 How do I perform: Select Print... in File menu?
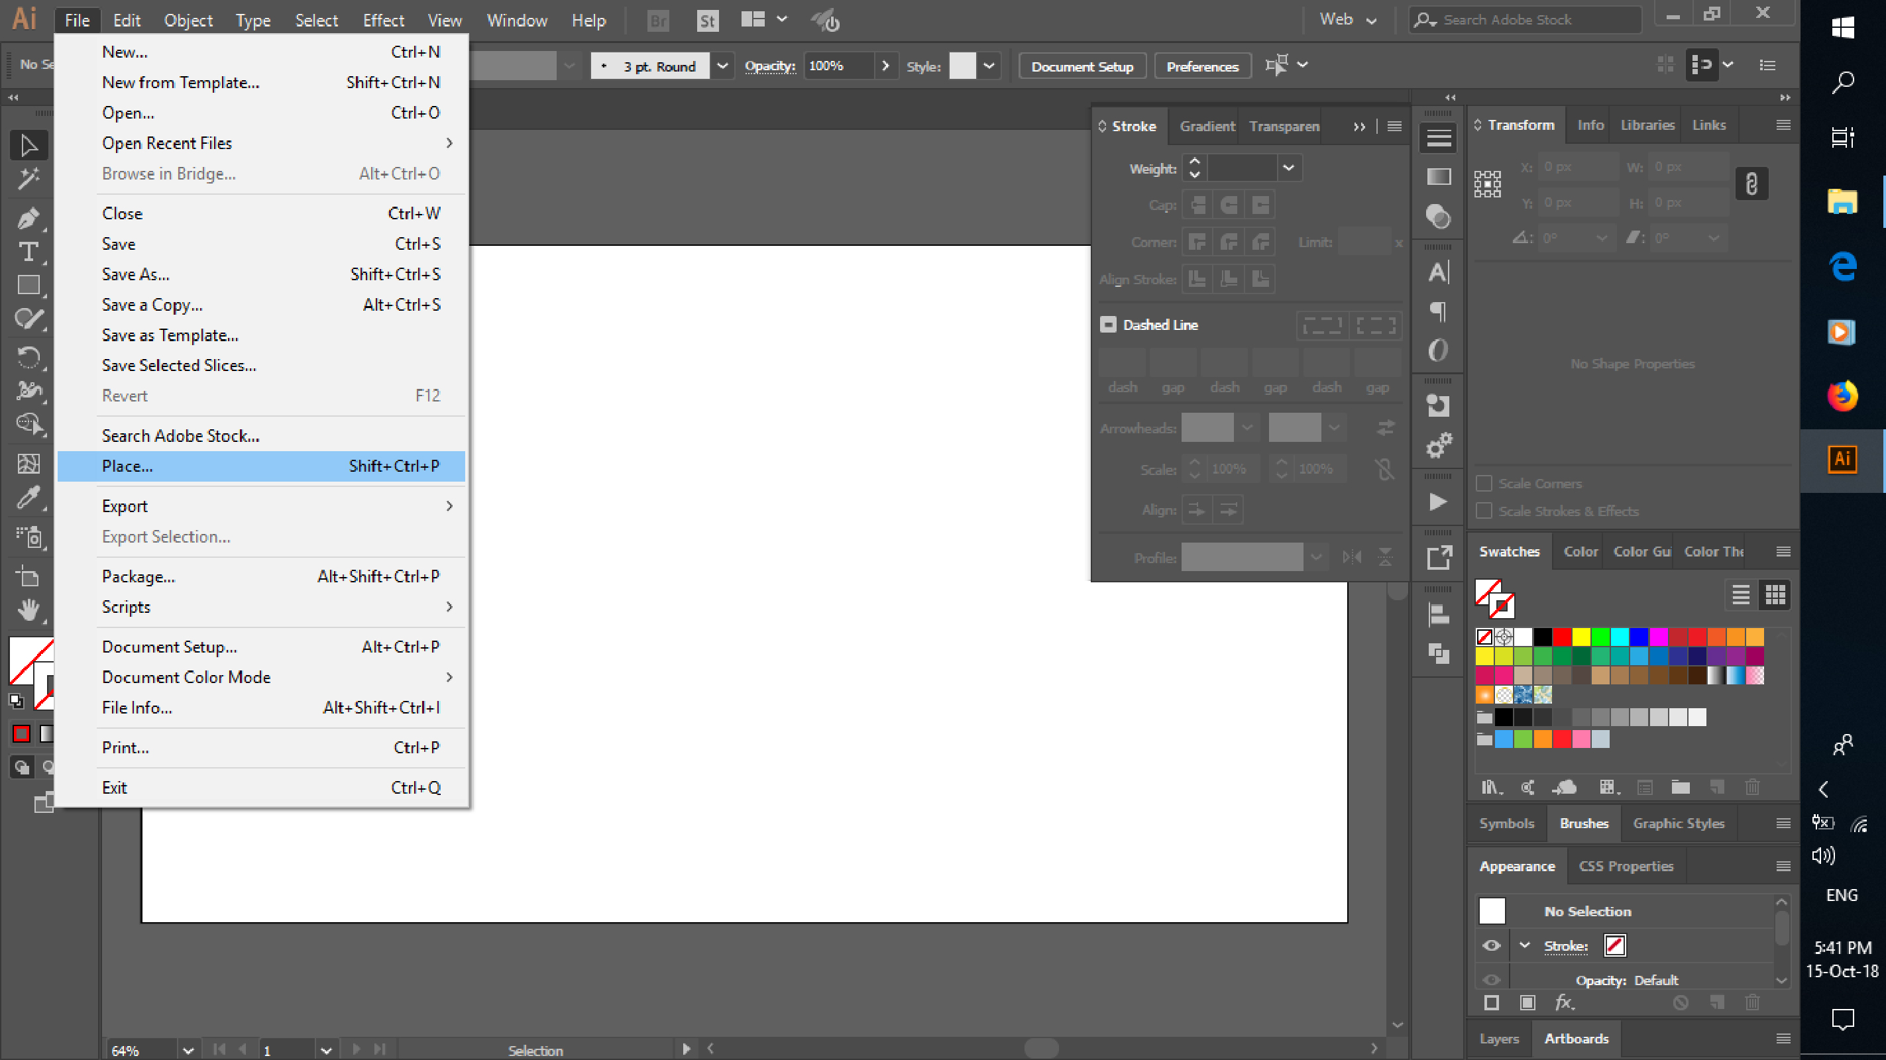click(x=261, y=747)
